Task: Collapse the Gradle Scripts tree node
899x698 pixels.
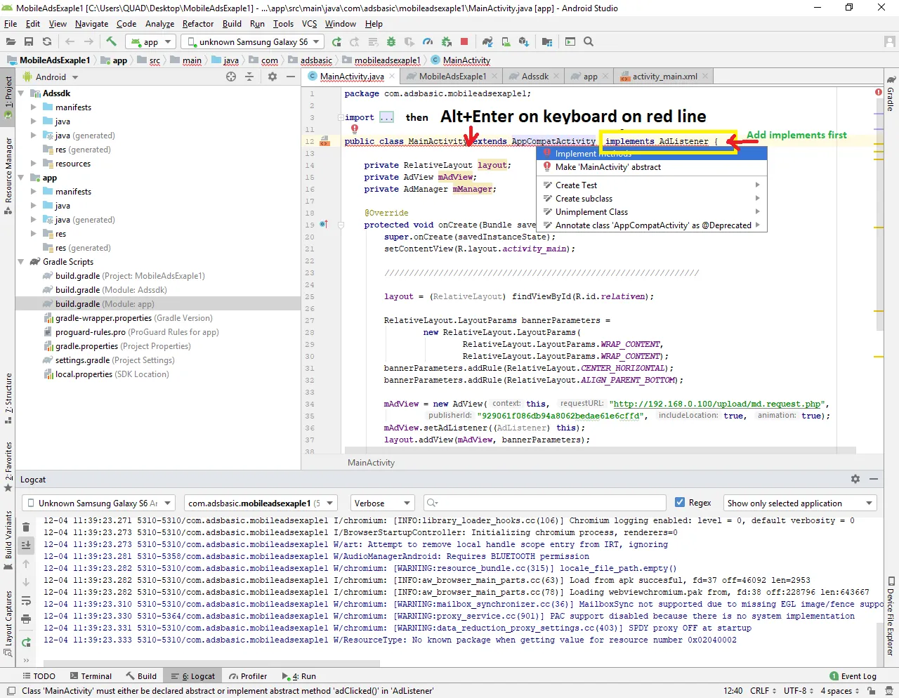Action: pyautogui.click(x=21, y=262)
